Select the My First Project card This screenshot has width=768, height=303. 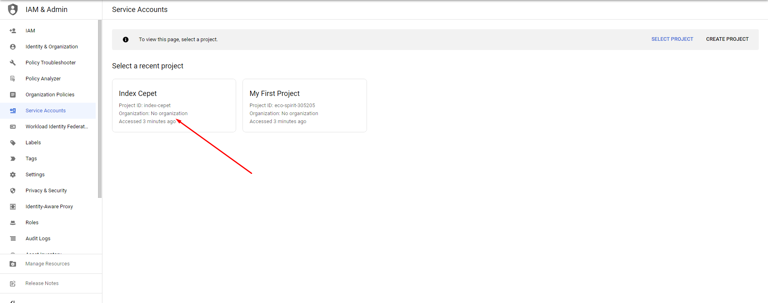[305, 106]
